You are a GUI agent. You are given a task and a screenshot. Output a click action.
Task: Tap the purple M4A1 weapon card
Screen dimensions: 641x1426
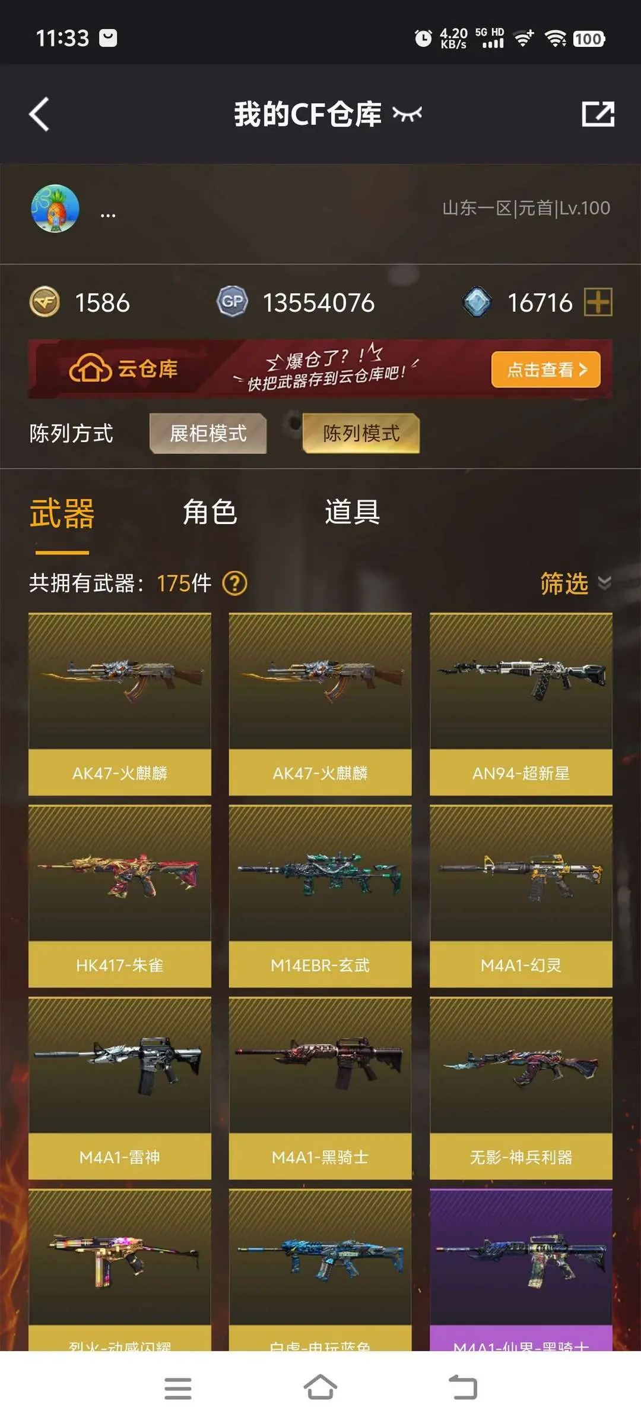tap(521, 1270)
